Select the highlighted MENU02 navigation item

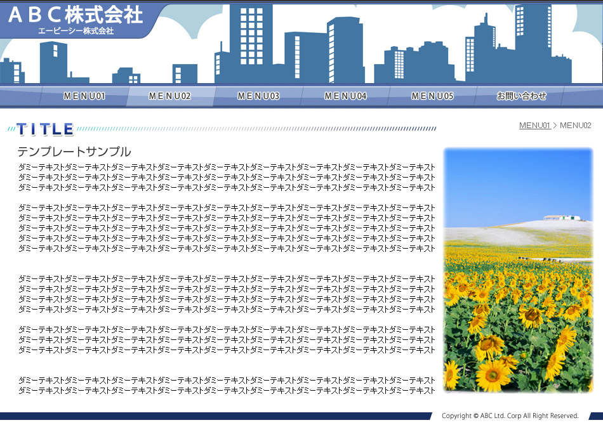click(x=170, y=96)
